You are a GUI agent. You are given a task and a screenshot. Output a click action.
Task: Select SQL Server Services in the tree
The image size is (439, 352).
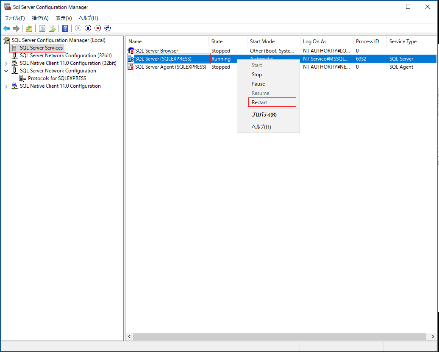(41, 48)
